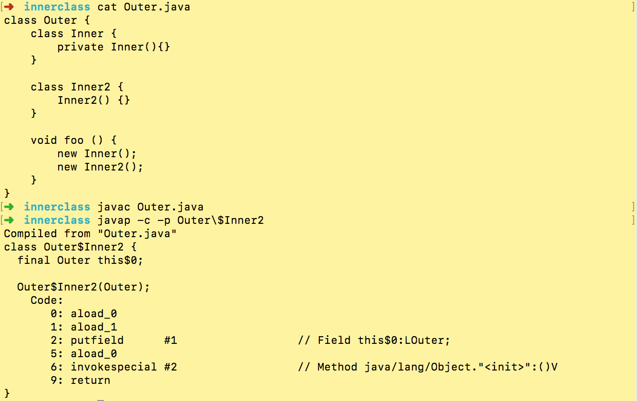Click the 'private Inner(){}' constructor line
Viewport: 637px width, 401px height.
pos(113,47)
